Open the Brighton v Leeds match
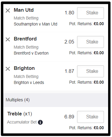The height and width of the screenshot is (137, 112). coord(29,82)
